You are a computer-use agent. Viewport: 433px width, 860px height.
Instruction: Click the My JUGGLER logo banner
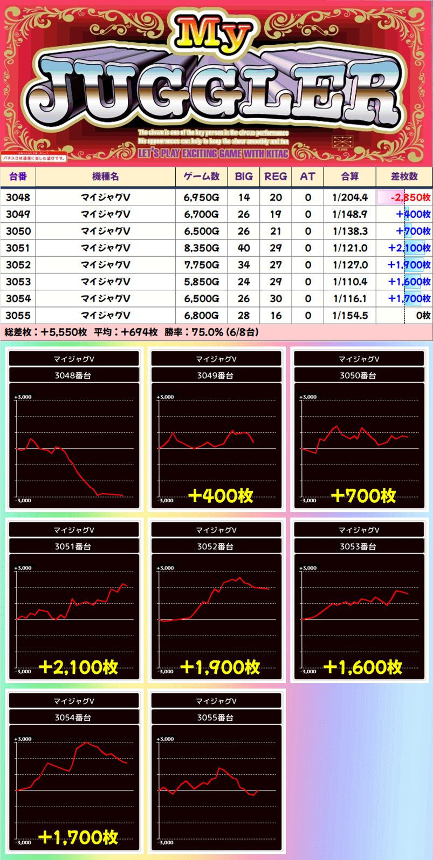(x=216, y=83)
